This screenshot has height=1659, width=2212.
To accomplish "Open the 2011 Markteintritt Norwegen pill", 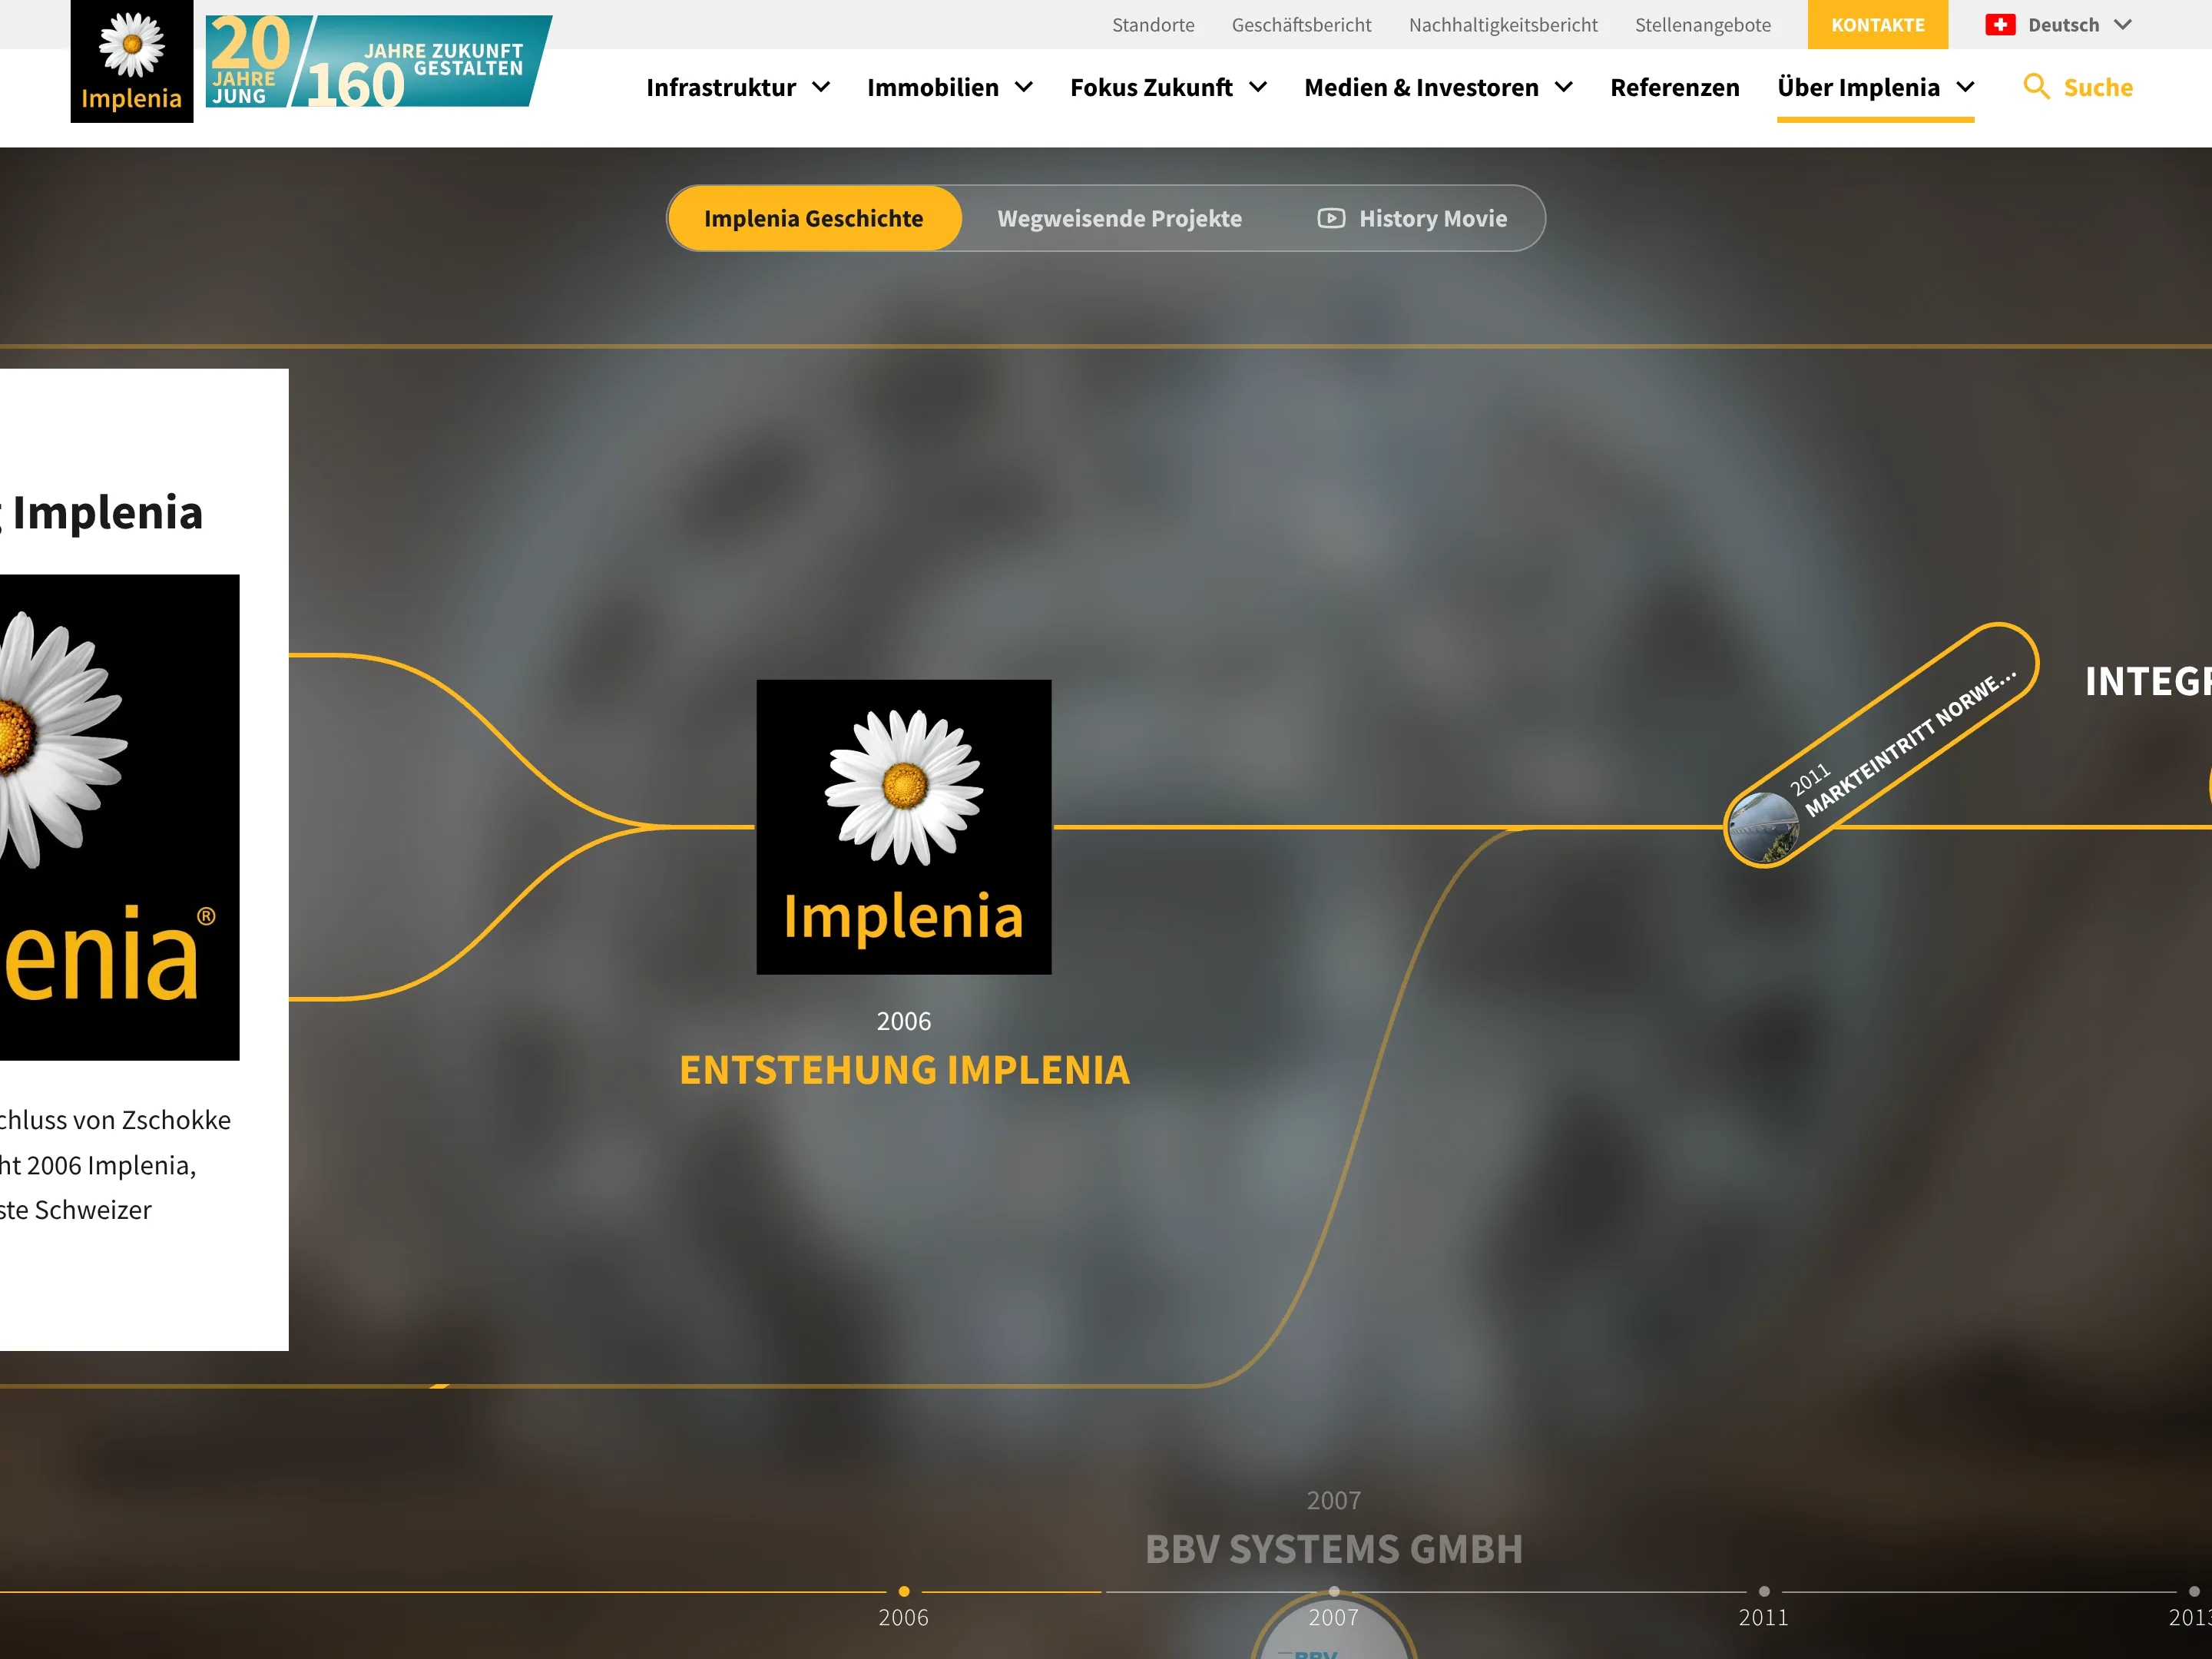I will point(1881,746).
